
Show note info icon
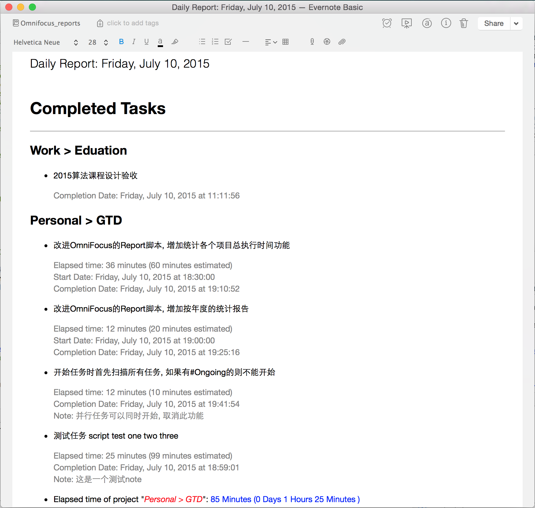(446, 23)
